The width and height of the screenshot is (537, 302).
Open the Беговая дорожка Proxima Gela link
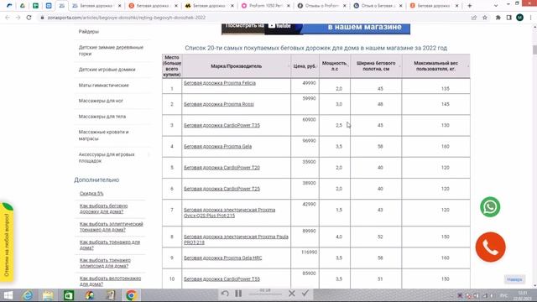[217, 147]
